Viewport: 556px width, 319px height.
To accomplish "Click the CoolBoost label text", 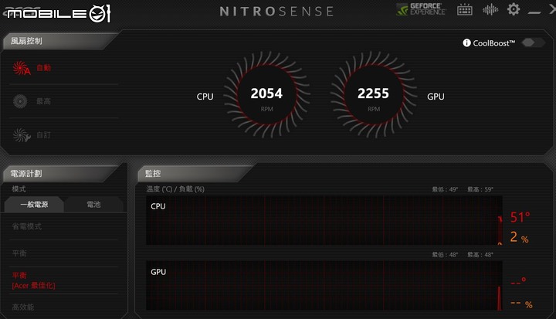I will [x=493, y=43].
